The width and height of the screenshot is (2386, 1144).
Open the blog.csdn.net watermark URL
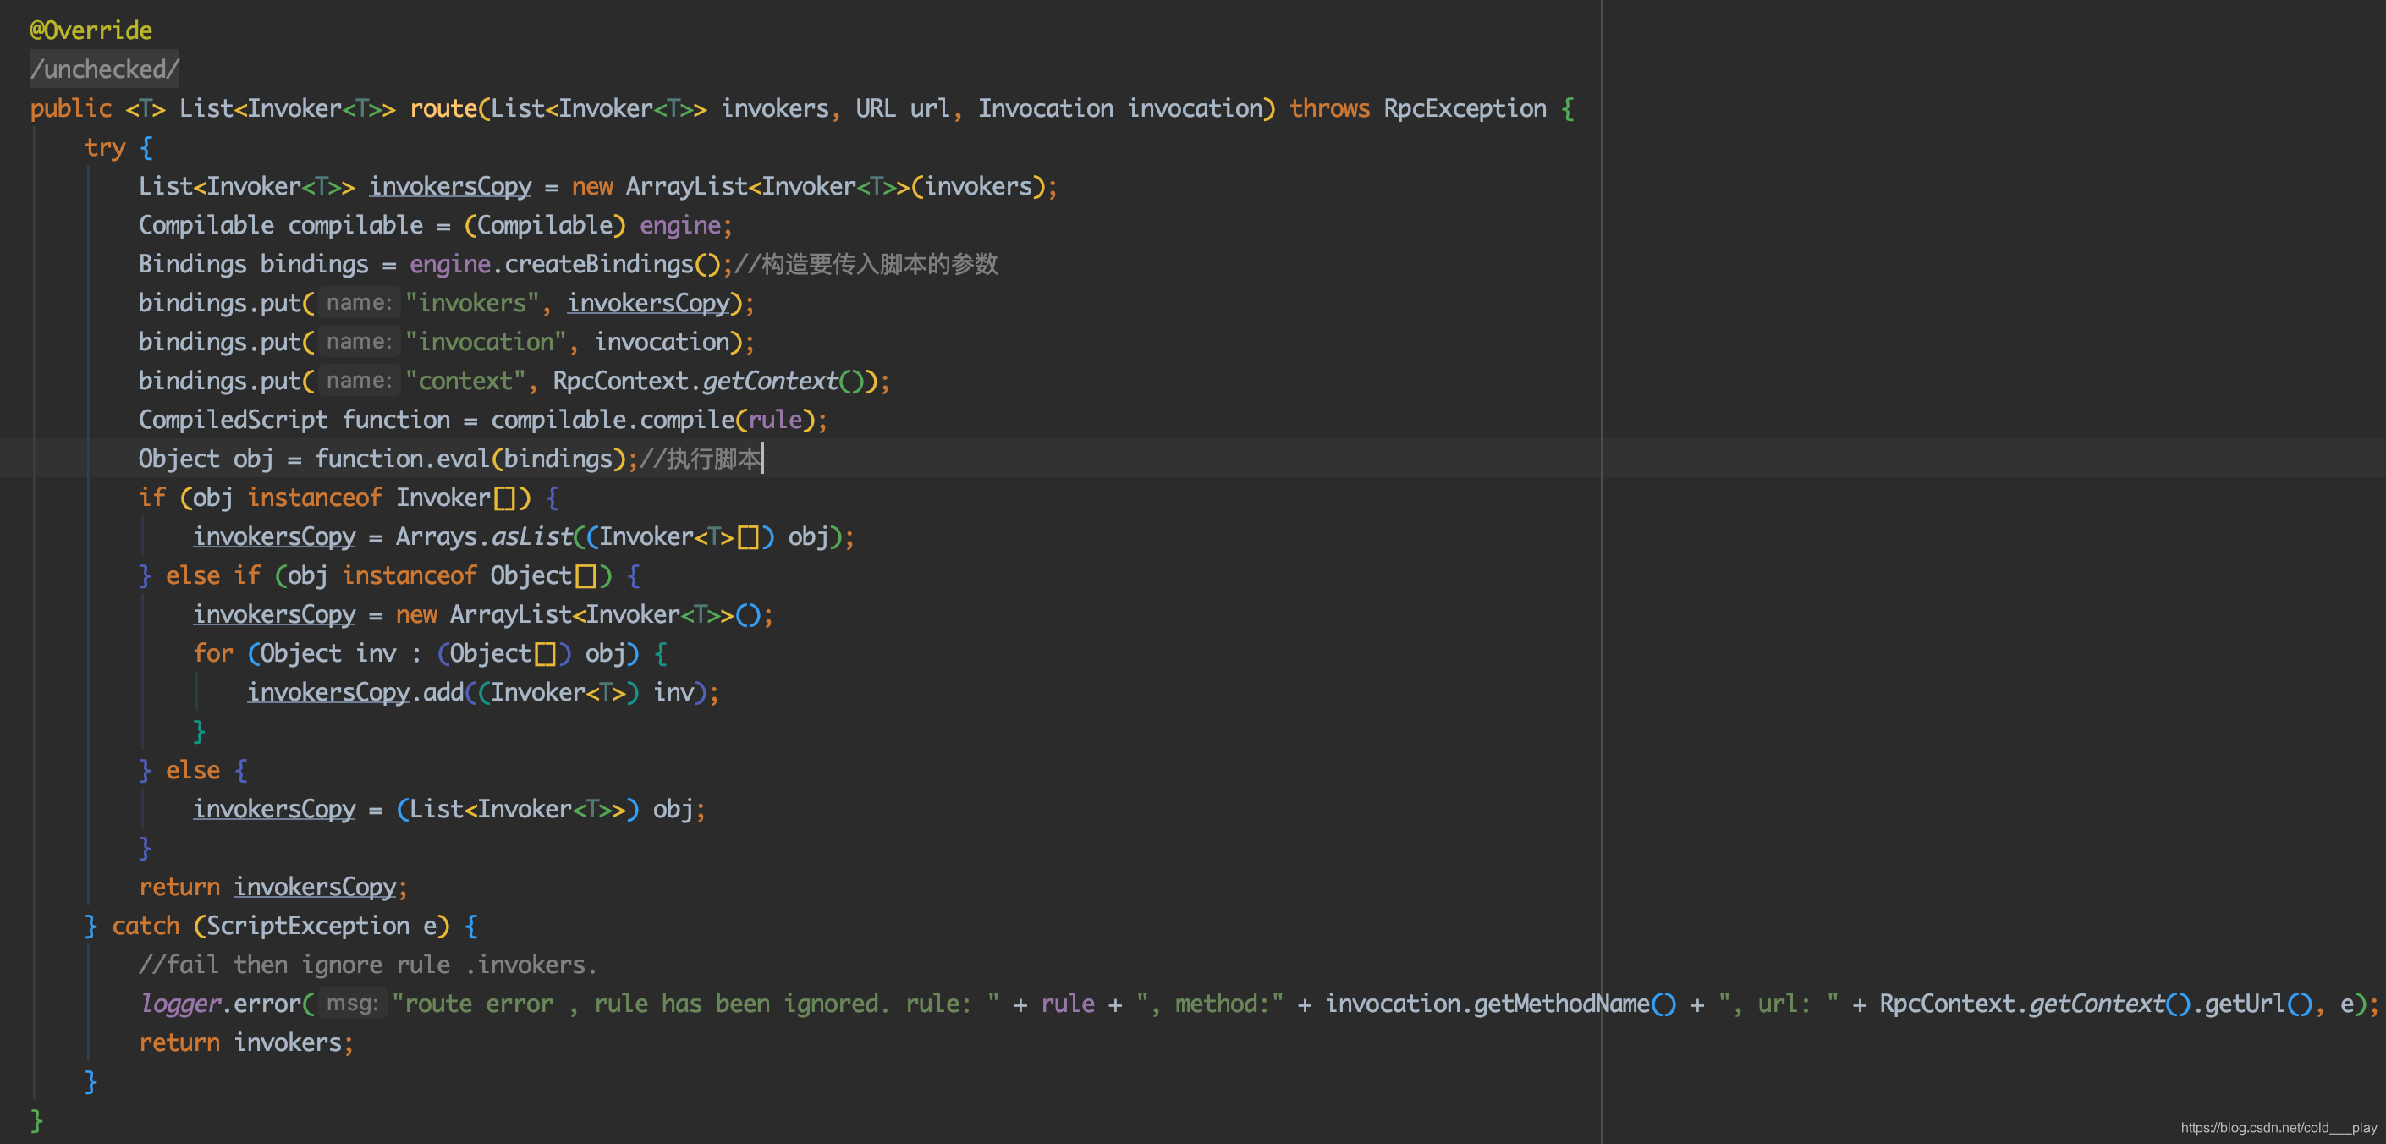(x=2278, y=1127)
